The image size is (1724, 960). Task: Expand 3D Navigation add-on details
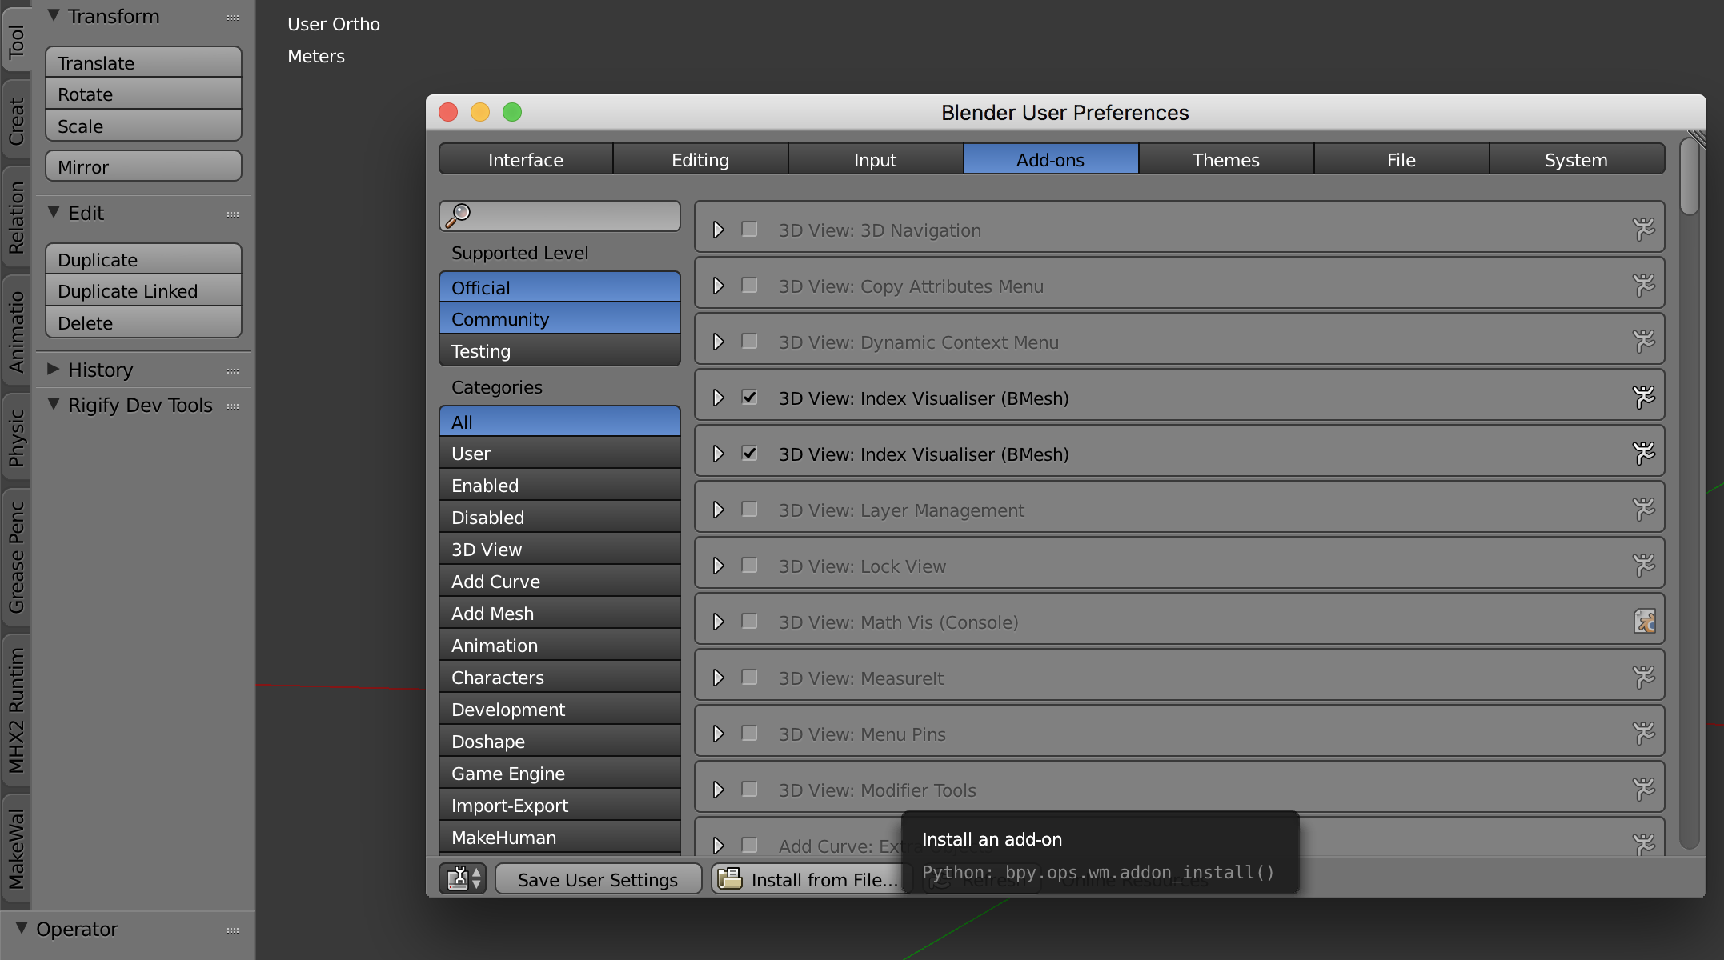coord(718,230)
